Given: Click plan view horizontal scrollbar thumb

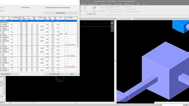Looking at the screenshot, I should coord(76,103).
